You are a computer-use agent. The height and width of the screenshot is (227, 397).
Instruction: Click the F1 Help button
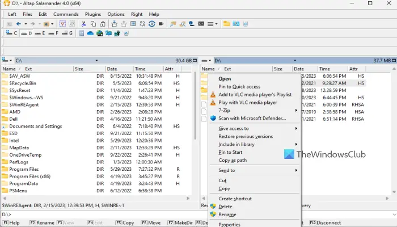pos(11,222)
